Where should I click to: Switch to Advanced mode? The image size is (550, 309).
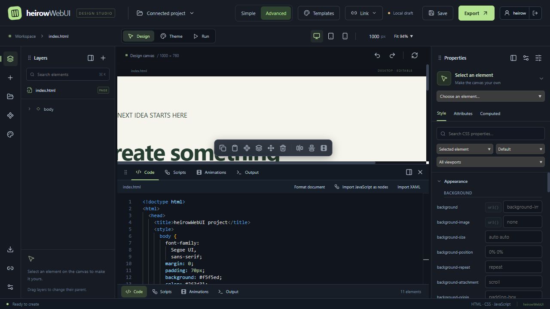pyautogui.click(x=276, y=13)
